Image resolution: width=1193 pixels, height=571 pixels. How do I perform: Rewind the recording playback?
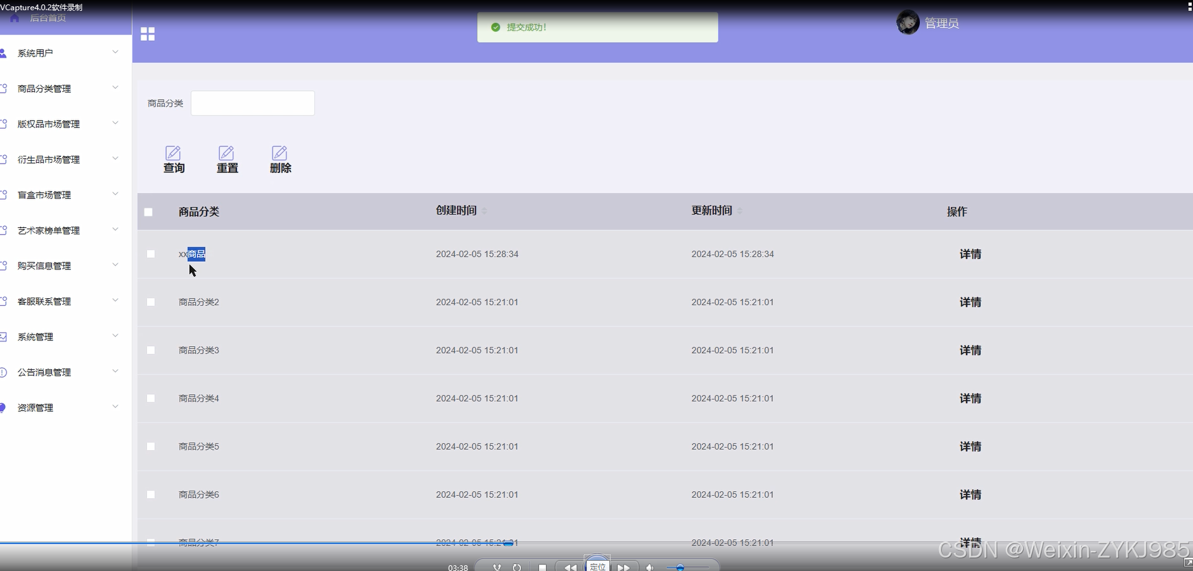point(570,567)
